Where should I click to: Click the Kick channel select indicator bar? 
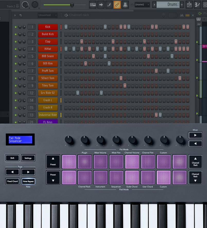pyautogui.click(x=61, y=27)
